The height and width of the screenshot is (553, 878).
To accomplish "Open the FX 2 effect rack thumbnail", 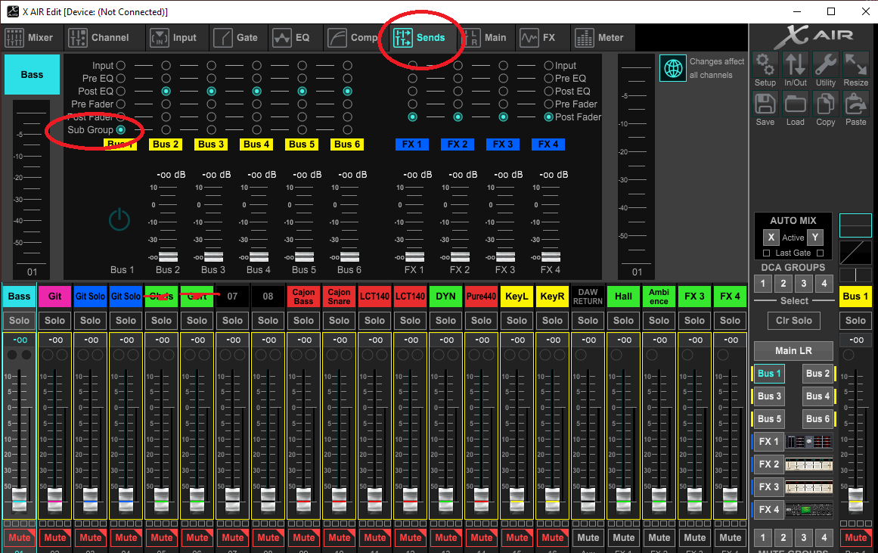I will coord(808,464).
